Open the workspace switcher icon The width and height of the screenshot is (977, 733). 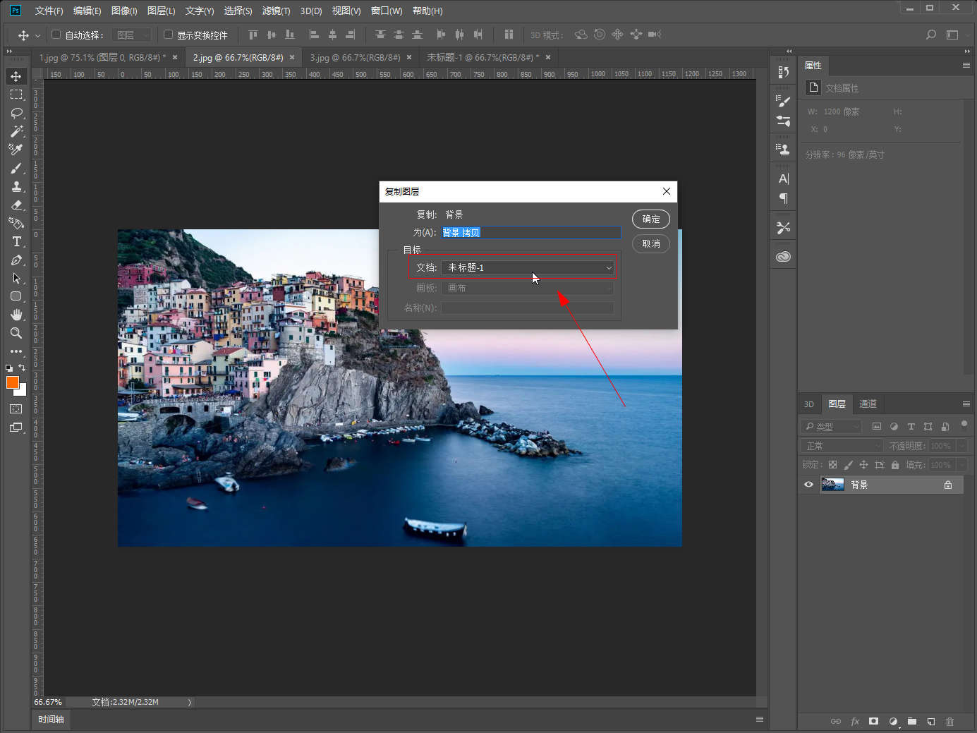click(952, 35)
